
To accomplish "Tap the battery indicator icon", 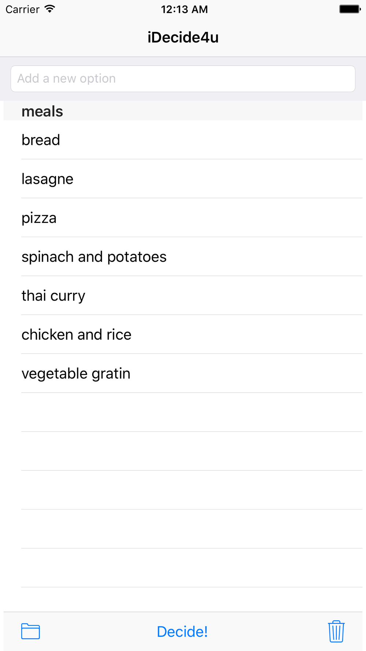I will coord(350,9).
